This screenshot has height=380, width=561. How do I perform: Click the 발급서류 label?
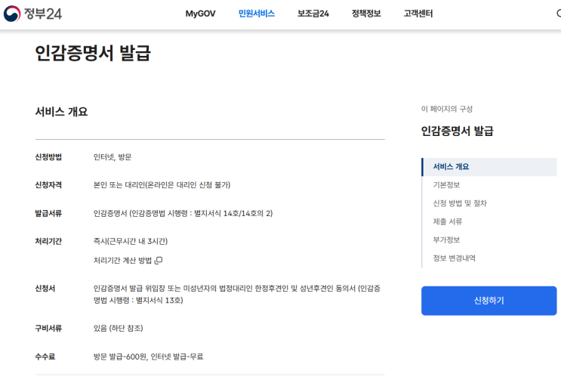(48, 214)
